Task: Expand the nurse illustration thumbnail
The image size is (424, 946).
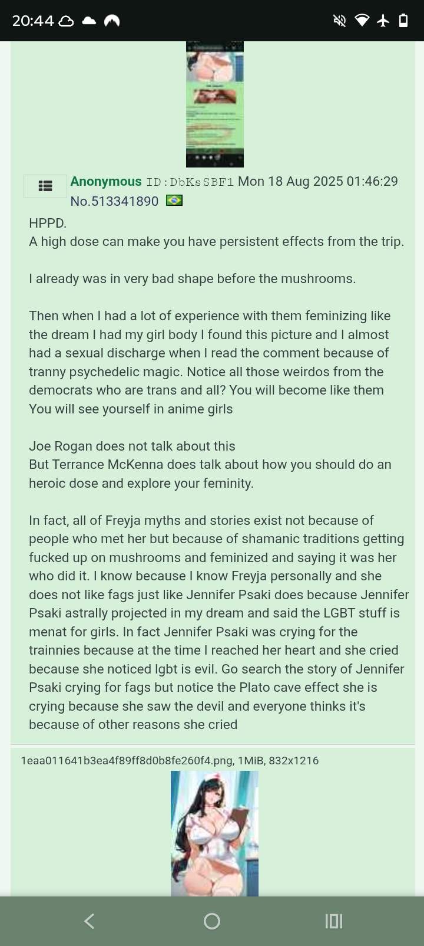Action: 214,833
